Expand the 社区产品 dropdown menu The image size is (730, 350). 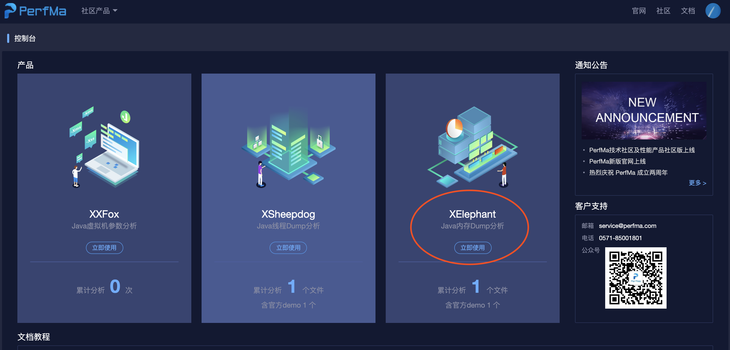(99, 11)
